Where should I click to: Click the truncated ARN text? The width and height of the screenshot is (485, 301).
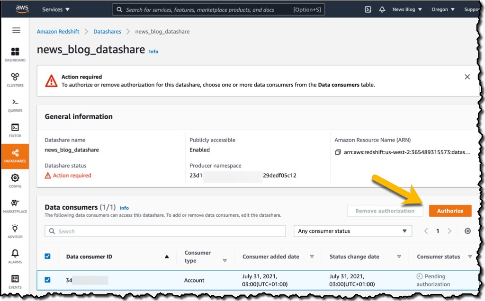[x=407, y=152]
